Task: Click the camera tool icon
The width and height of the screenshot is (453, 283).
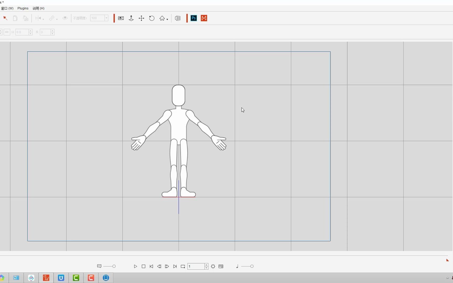Action: click(x=120, y=18)
